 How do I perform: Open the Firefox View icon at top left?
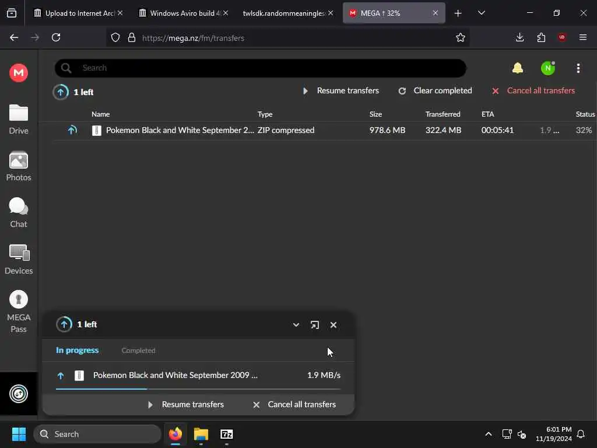(12, 13)
